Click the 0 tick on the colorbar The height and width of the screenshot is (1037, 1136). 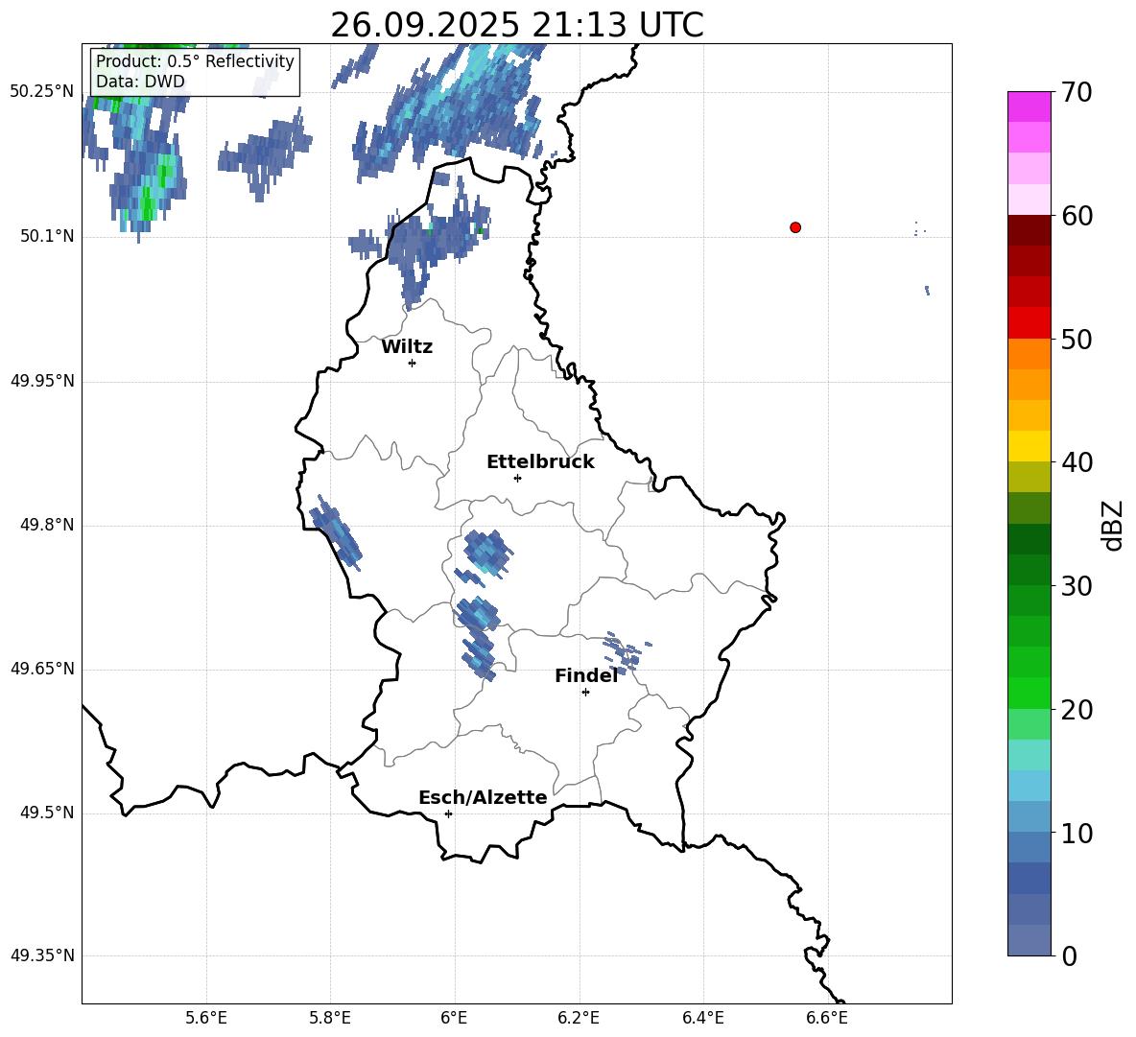click(1069, 956)
